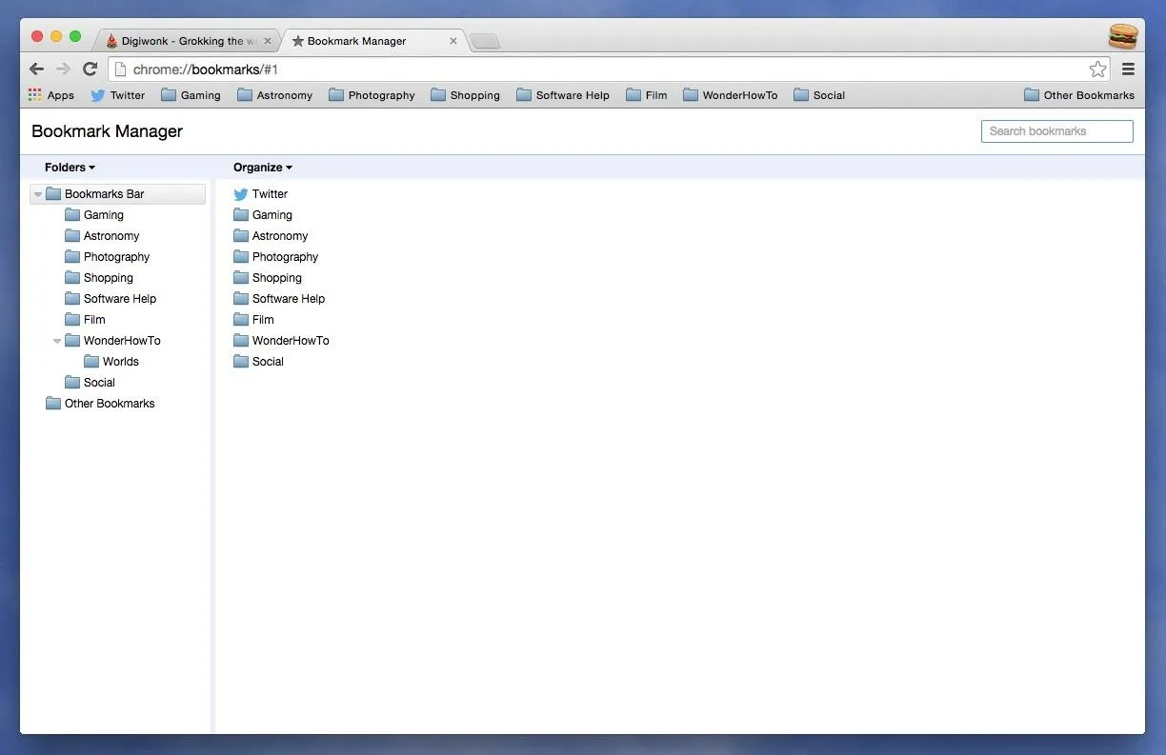This screenshot has width=1166, height=755.
Task: Click the Gaming folder icon in list
Action: click(x=241, y=215)
